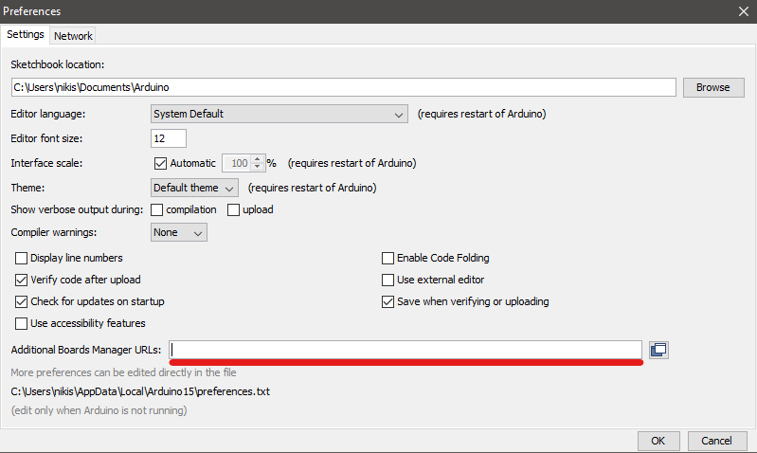The height and width of the screenshot is (453, 757).
Task: Close the Preferences dialog with X
Action: click(743, 11)
